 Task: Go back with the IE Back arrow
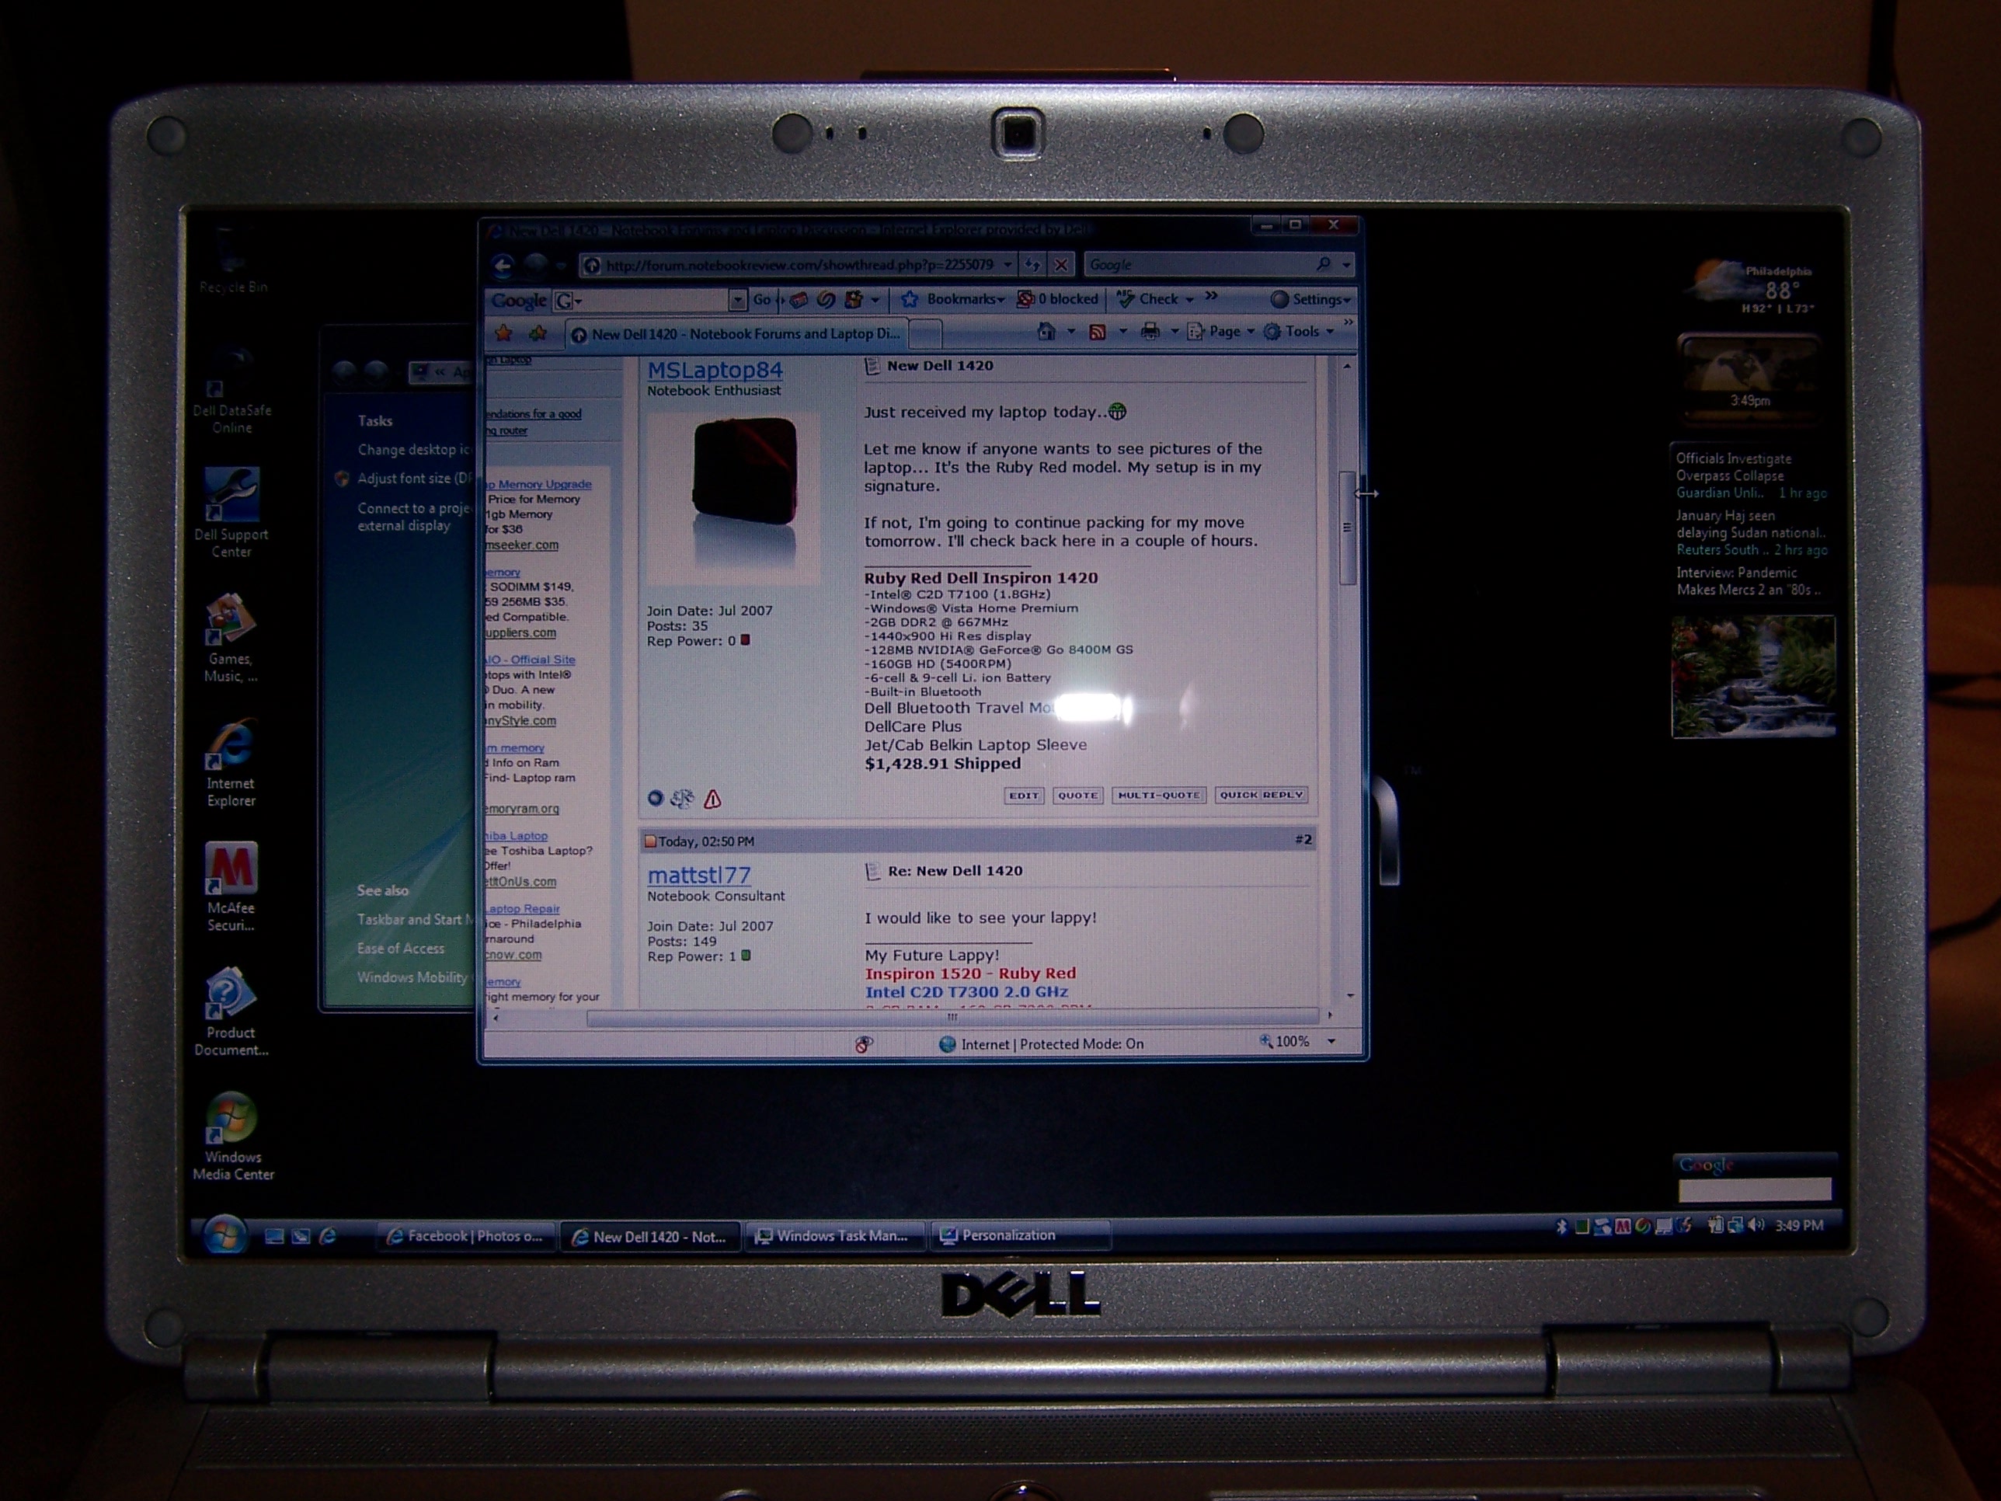(x=503, y=265)
